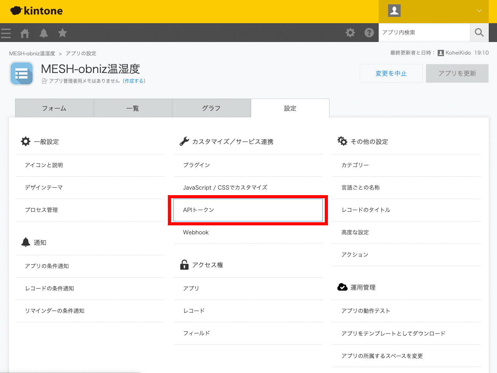The image size is (497, 373).
Task: Open レコード access permission setting
Action: coord(248,311)
